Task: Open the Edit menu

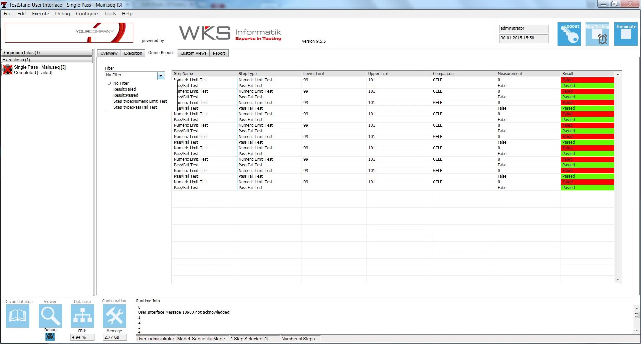Action: (22, 14)
